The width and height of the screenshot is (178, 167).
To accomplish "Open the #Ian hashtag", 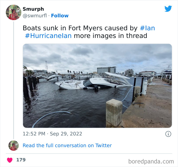I will (x=147, y=28).
